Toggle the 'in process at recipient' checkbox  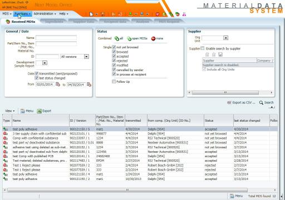coord(114,74)
